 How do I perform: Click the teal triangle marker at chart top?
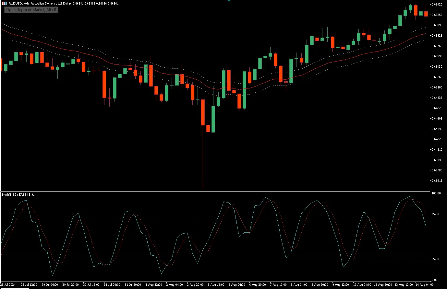tap(229, 1)
